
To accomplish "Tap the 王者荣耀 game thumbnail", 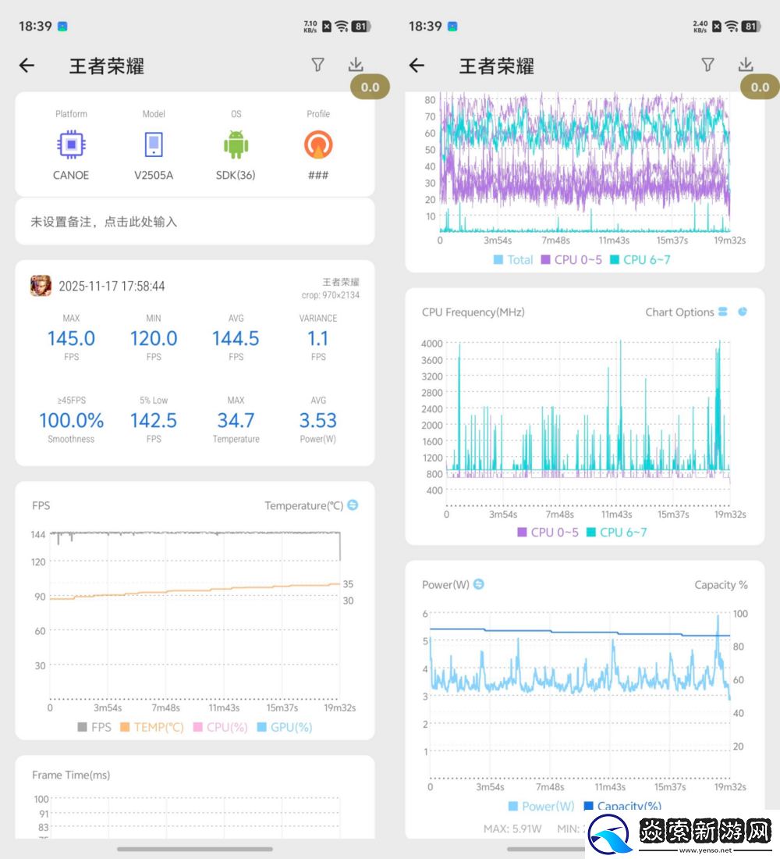I will click(x=40, y=285).
